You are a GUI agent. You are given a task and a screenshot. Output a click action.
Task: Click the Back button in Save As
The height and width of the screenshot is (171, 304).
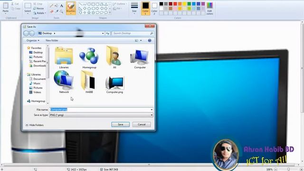point(26,33)
